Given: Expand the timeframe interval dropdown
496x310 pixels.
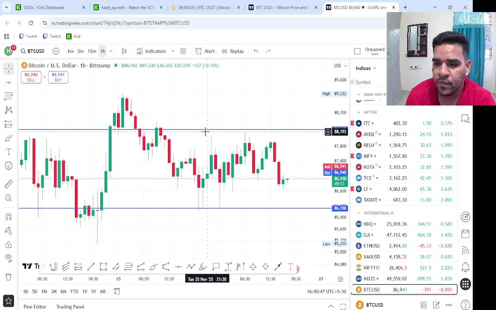Looking at the screenshot, I should [x=111, y=51].
